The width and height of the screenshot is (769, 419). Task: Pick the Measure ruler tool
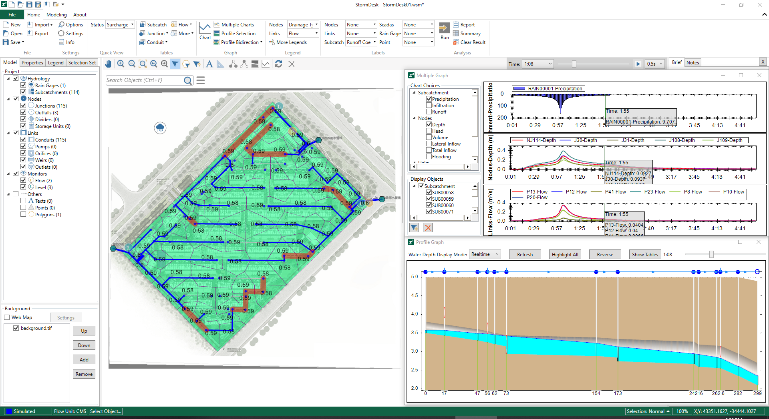[220, 64]
